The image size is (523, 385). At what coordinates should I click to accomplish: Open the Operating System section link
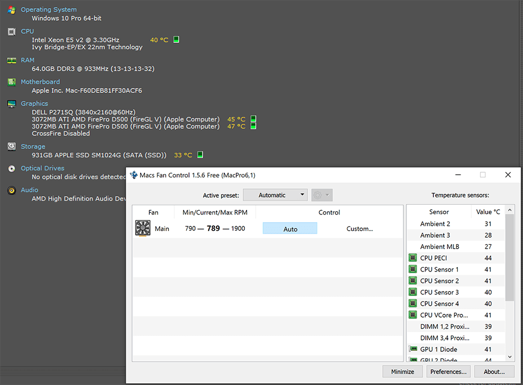pyautogui.click(x=49, y=10)
